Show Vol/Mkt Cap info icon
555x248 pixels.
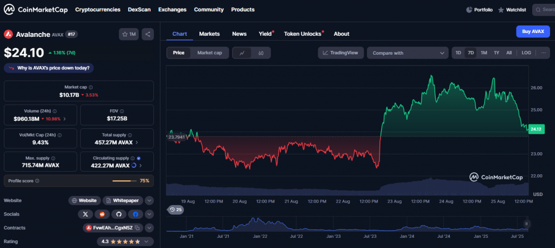[x=60, y=135]
